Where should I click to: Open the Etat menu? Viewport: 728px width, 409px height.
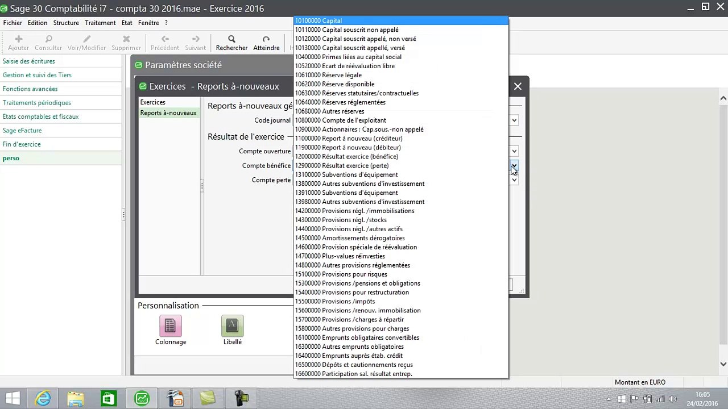[x=127, y=23]
